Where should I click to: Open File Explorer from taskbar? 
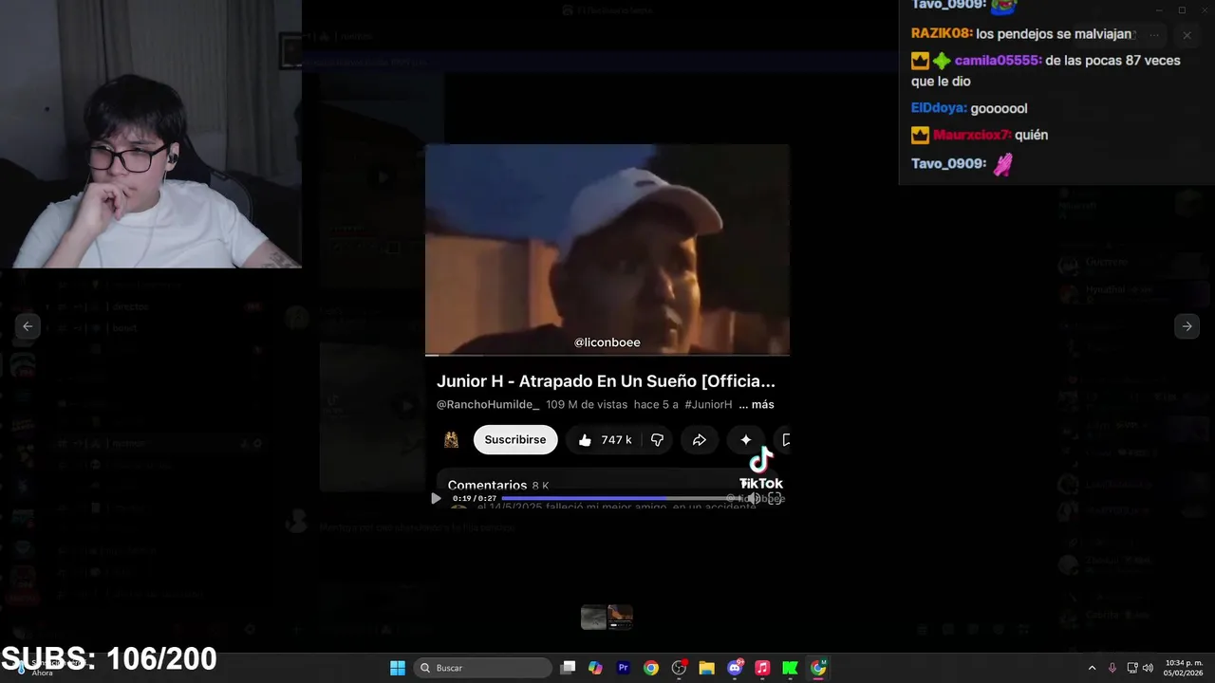pos(706,668)
